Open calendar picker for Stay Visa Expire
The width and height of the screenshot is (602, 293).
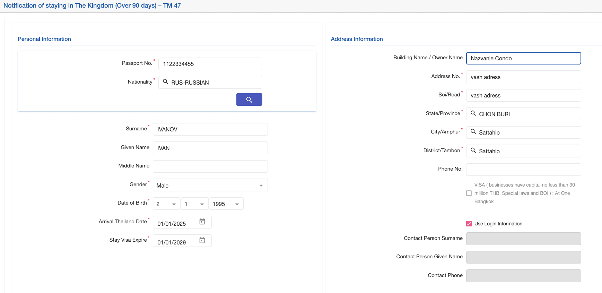[x=202, y=240]
